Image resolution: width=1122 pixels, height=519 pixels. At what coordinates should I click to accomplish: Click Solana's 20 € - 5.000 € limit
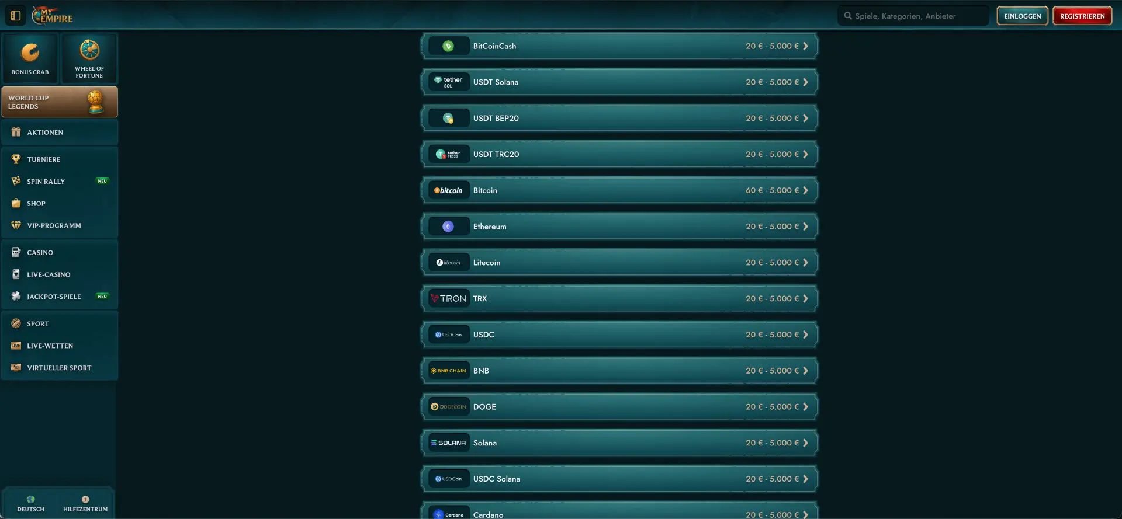point(771,443)
